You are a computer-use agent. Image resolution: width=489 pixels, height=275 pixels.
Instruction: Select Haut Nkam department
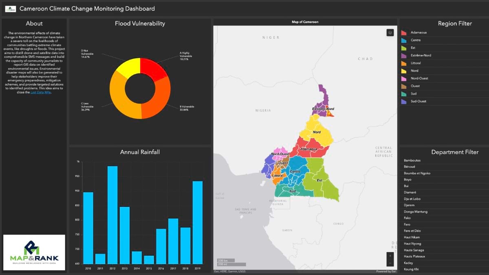pos(443,237)
